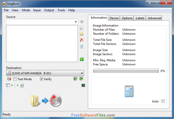Switch to the Advanced tab
The width and height of the screenshot is (174, 119).
[x=155, y=18]
